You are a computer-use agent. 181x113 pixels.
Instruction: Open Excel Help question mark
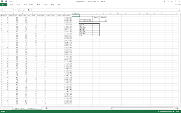165,1
